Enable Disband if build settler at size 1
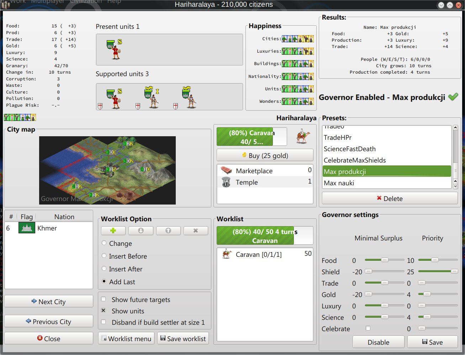The height and width of the screenshot is (355, 465). pyautogui.click(x=104, y=322)
